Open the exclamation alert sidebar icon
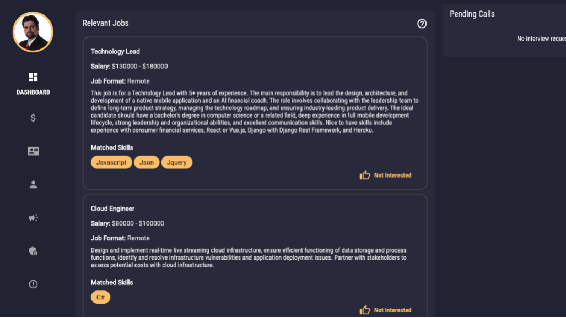The image size is (566, 318). (33, 284)
